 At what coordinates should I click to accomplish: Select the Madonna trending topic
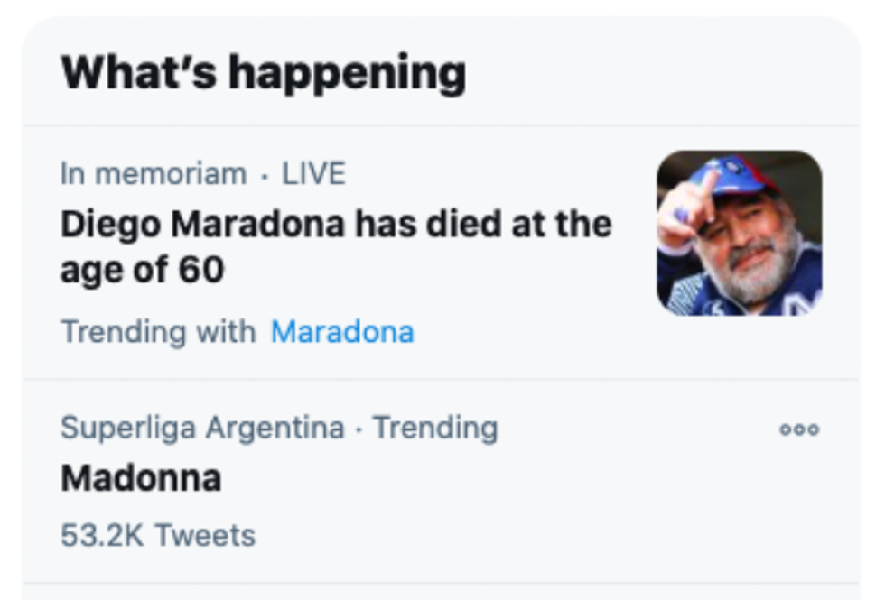141,478
